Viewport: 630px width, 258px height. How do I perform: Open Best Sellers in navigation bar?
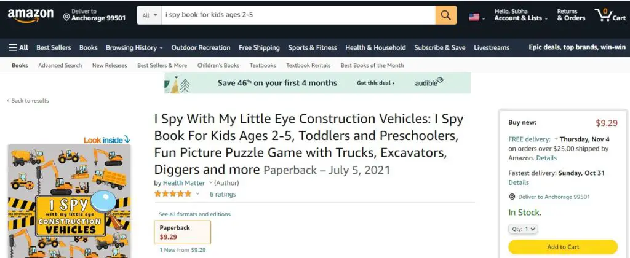pos(54,47)
